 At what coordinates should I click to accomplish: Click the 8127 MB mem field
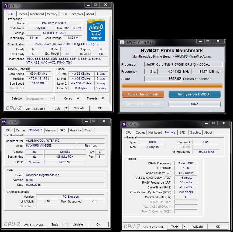coord(199,72)
